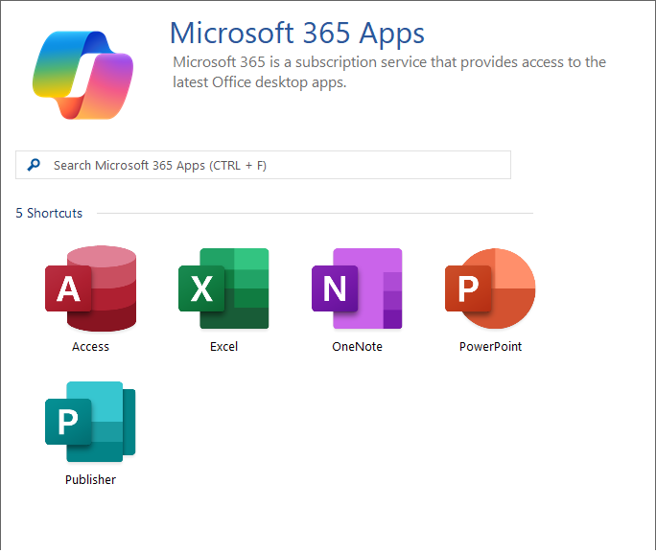Open the purple OneNote icon
The width and height of the screenshot is (656, 553).
[x=357, y=288]
